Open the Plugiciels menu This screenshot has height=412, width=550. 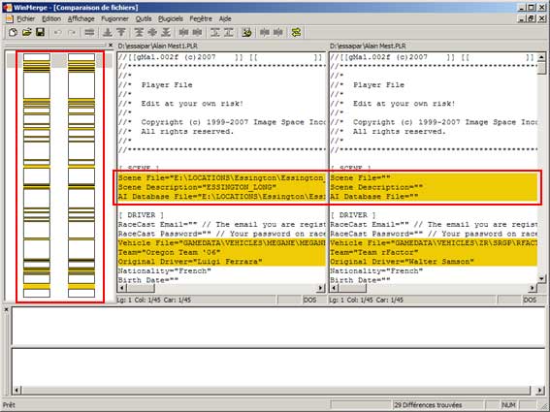[x=171, y=19]
